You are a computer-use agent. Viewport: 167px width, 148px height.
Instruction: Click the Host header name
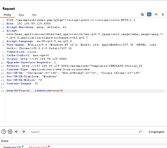pos(10,24)
